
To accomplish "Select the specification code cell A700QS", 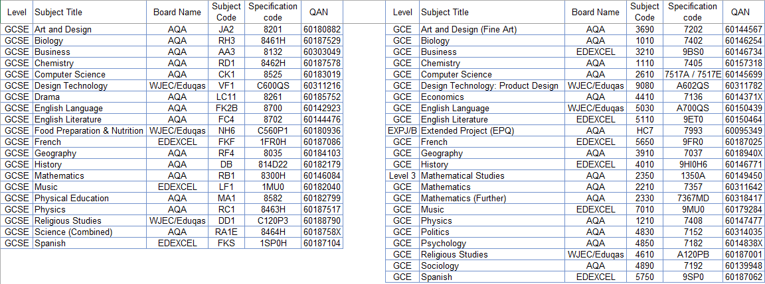I will tap(693, 109).
